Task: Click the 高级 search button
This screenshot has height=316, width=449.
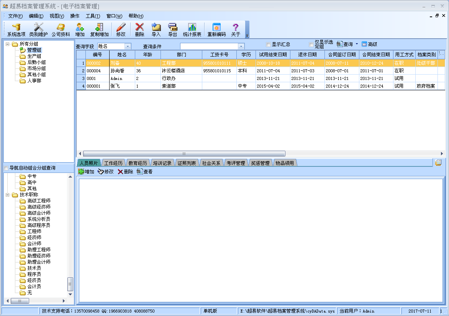Action: click(369, 44)
